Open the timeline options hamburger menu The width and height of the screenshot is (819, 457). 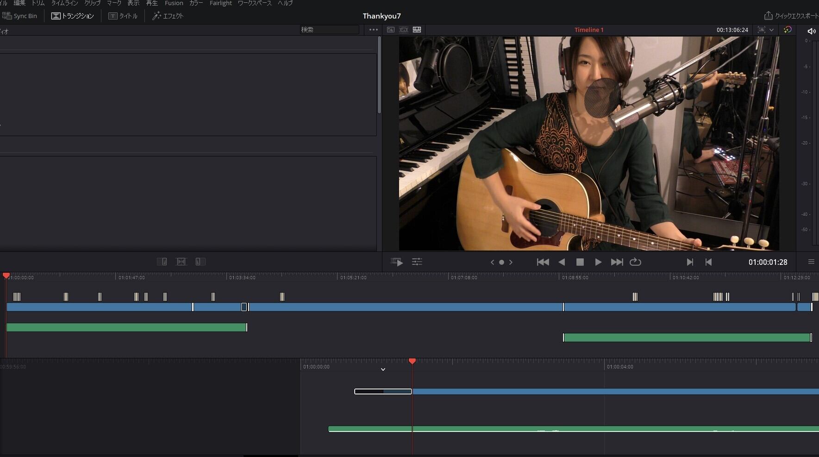coord(811,262)
